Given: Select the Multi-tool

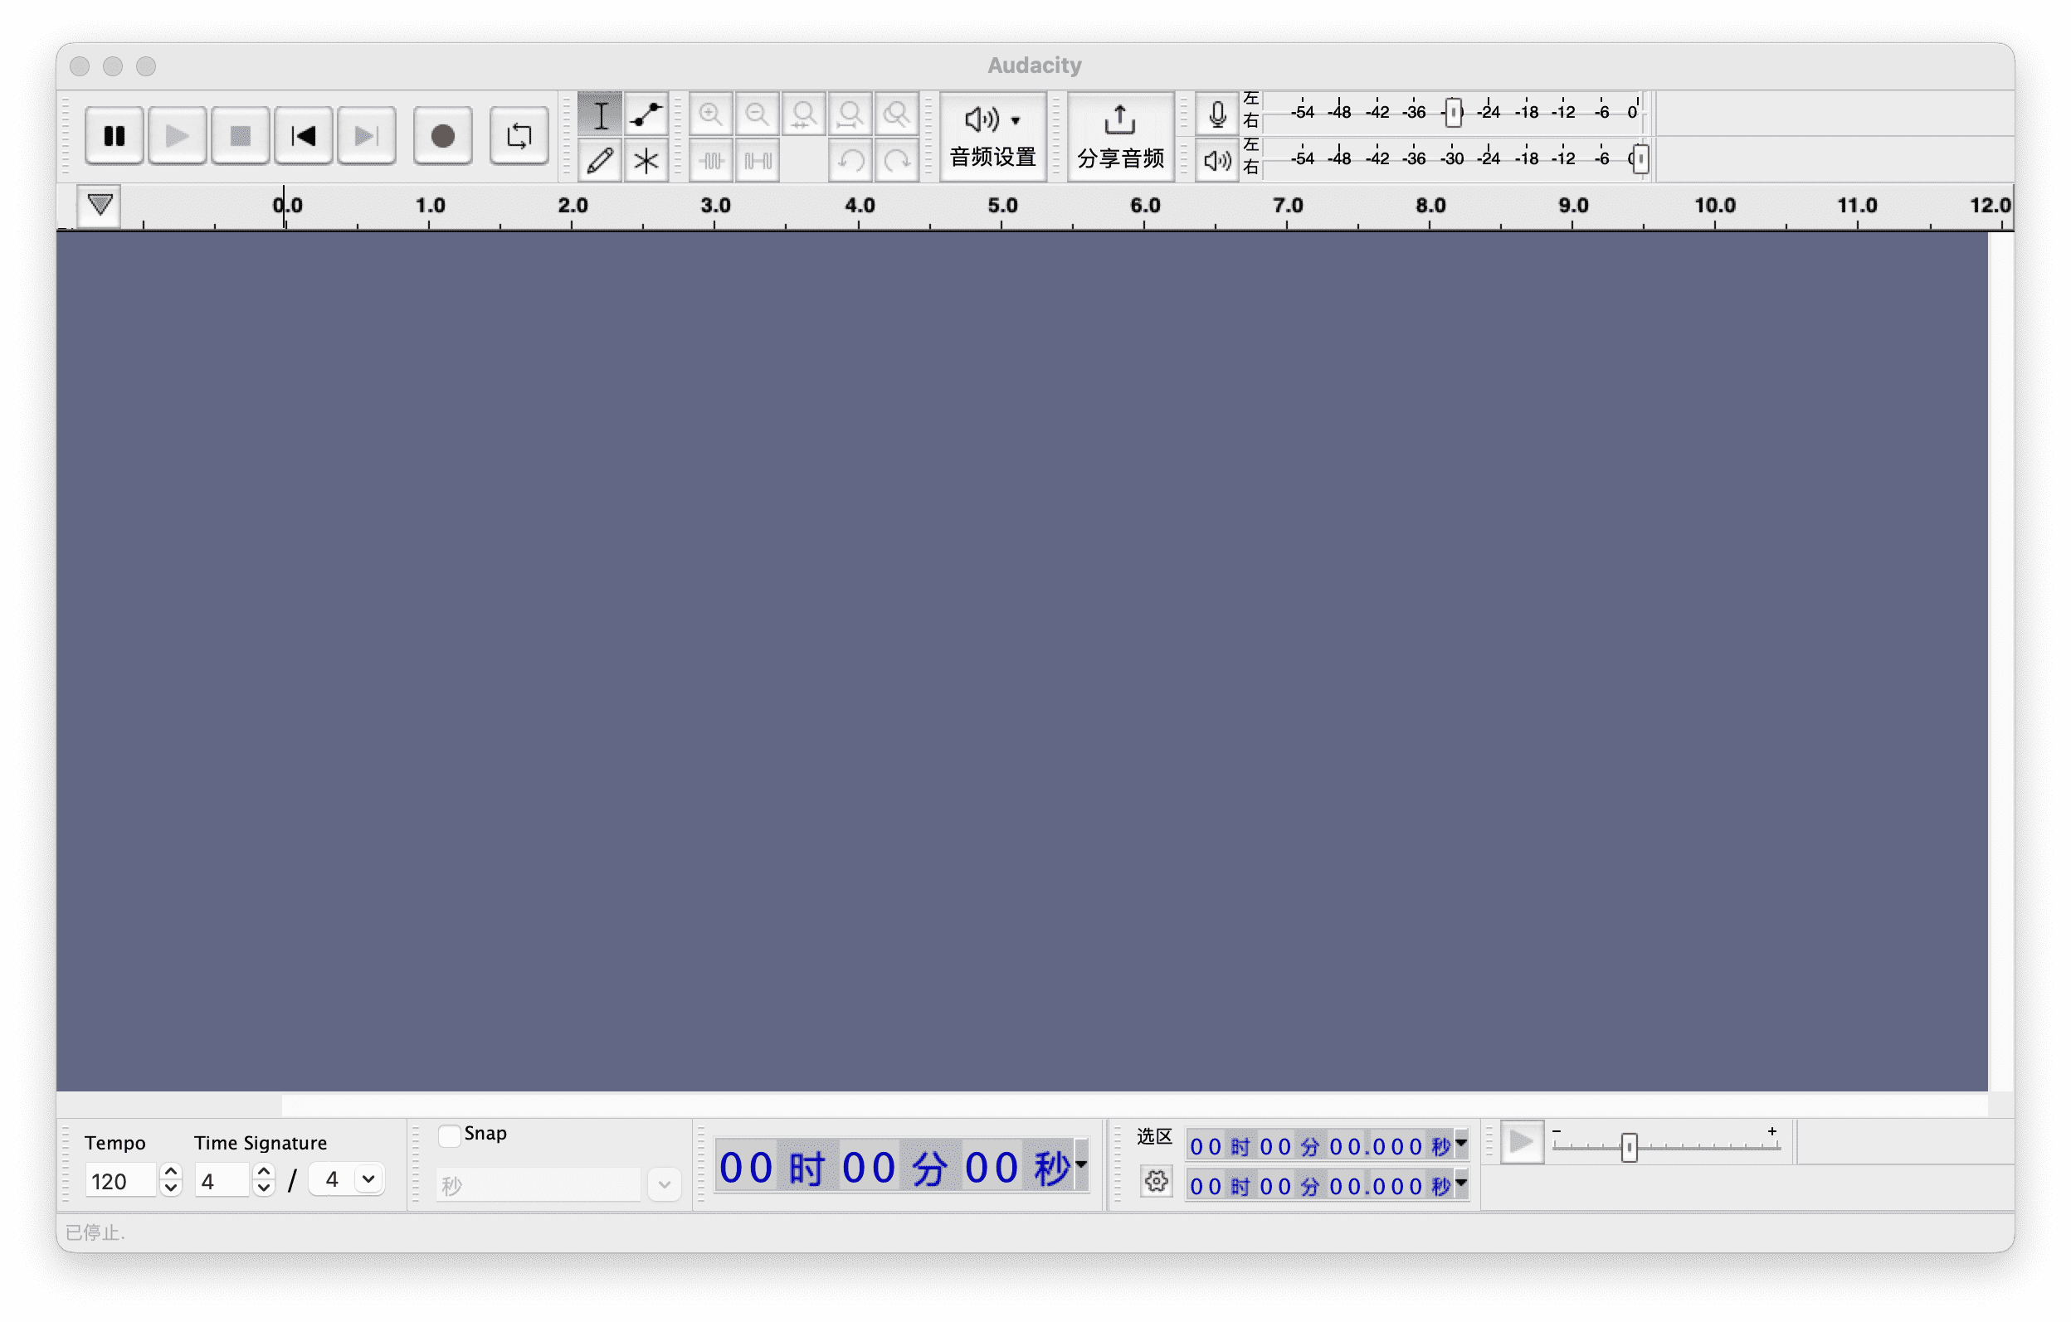Looking at the screenshot, I should click(x=646, y=160).
